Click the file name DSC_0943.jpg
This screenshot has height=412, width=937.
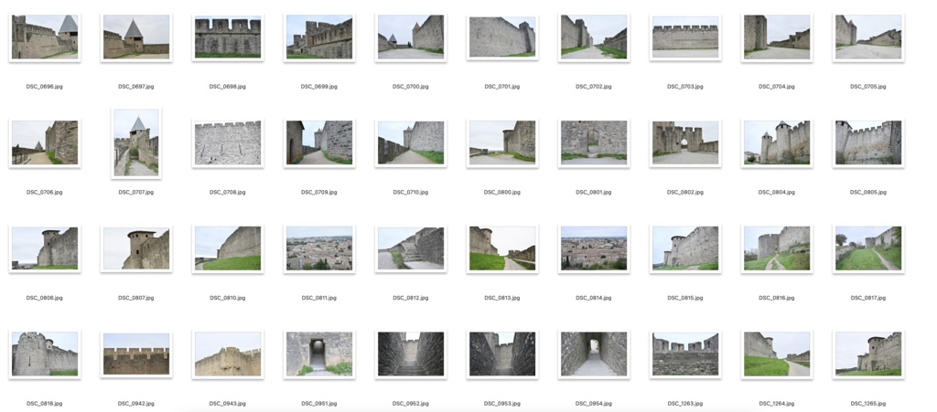(228, 404)
